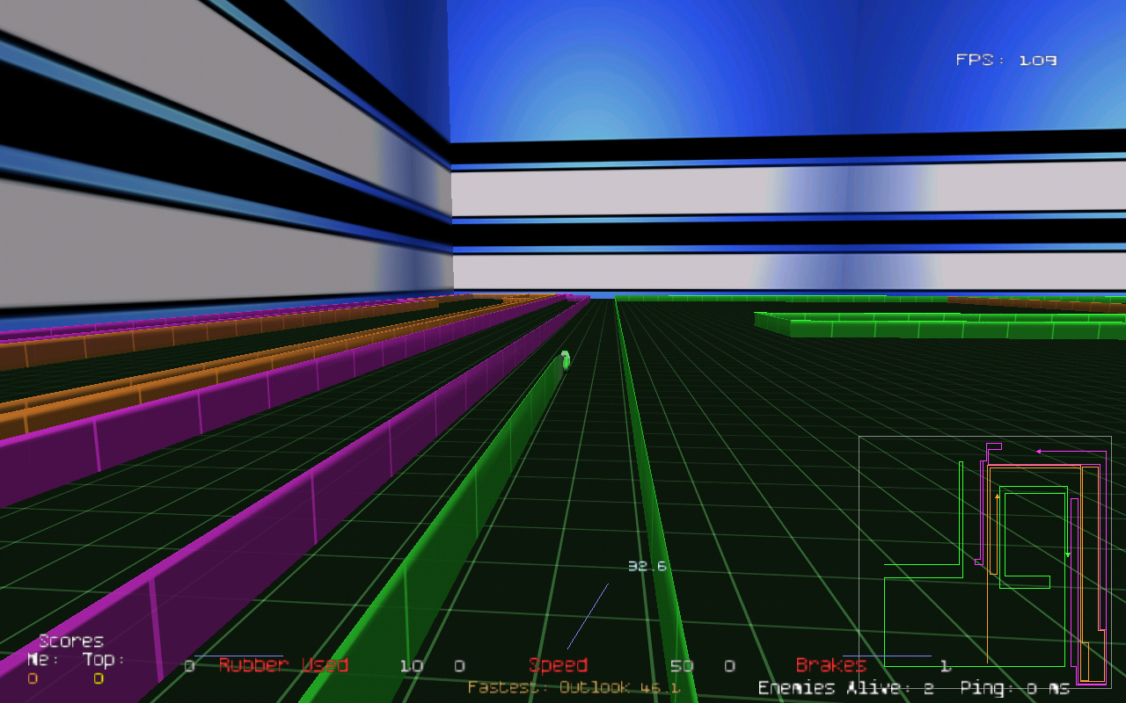Click the Fastest: Outlook 45.1 text
The width and height of the screenshot is (1126, 703).
coord(574,687)
